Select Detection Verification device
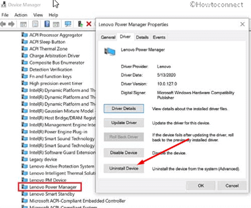 (51, 70)
